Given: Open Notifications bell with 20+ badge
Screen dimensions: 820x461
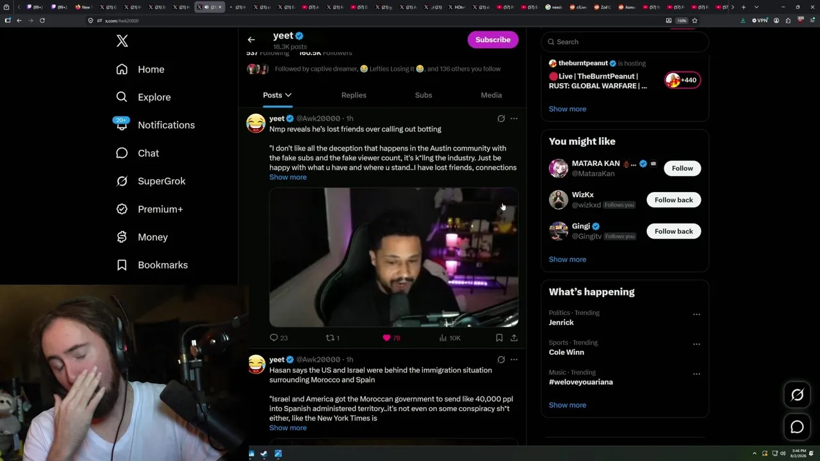Looking at the screenshot, I should coord(122,124).
